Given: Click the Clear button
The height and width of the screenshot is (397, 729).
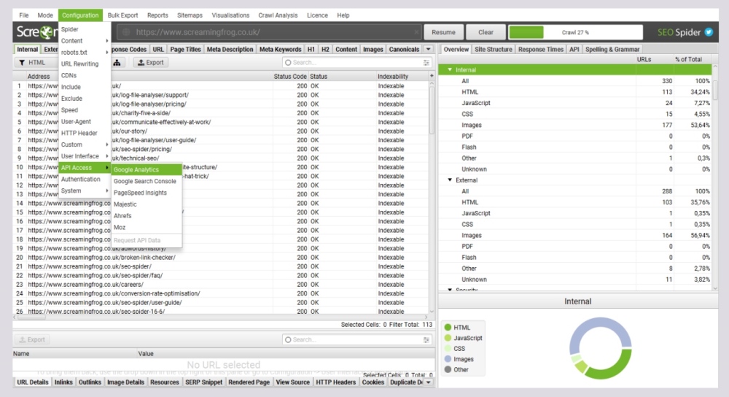Looking at the screenshot, I should [x=486, y=32].
